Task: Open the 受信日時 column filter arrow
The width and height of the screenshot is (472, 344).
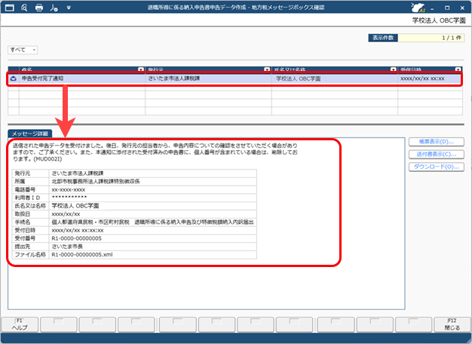Action: click(x=458, y=69)
